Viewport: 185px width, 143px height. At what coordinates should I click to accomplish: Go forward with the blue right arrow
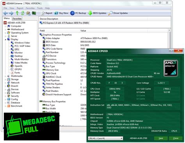coord(11,13)
